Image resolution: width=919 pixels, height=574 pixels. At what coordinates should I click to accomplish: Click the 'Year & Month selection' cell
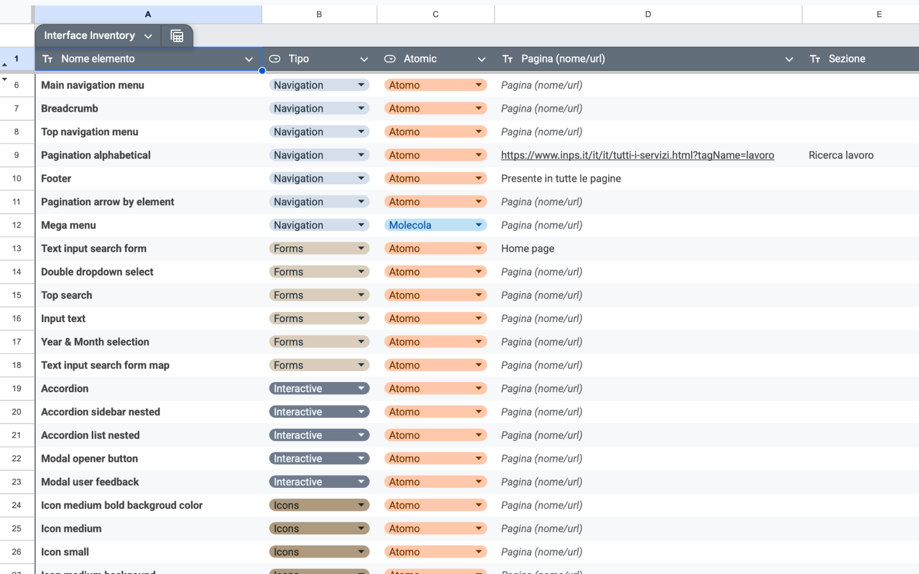point(148,342)
